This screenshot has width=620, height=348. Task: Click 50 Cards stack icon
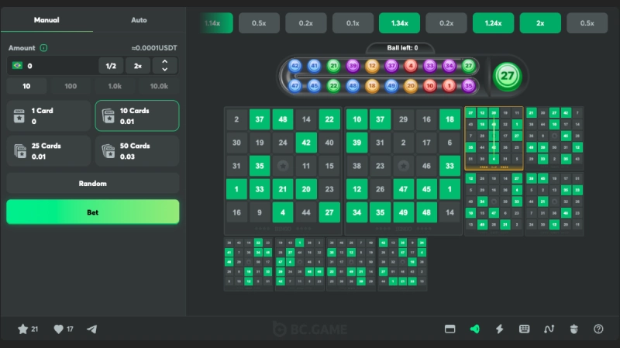pyautogui.click(x=108, y=150)
